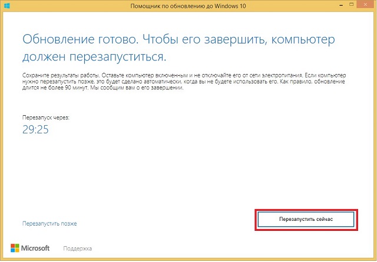Minimize the Windows 10 update assistant window

point(341,5)
